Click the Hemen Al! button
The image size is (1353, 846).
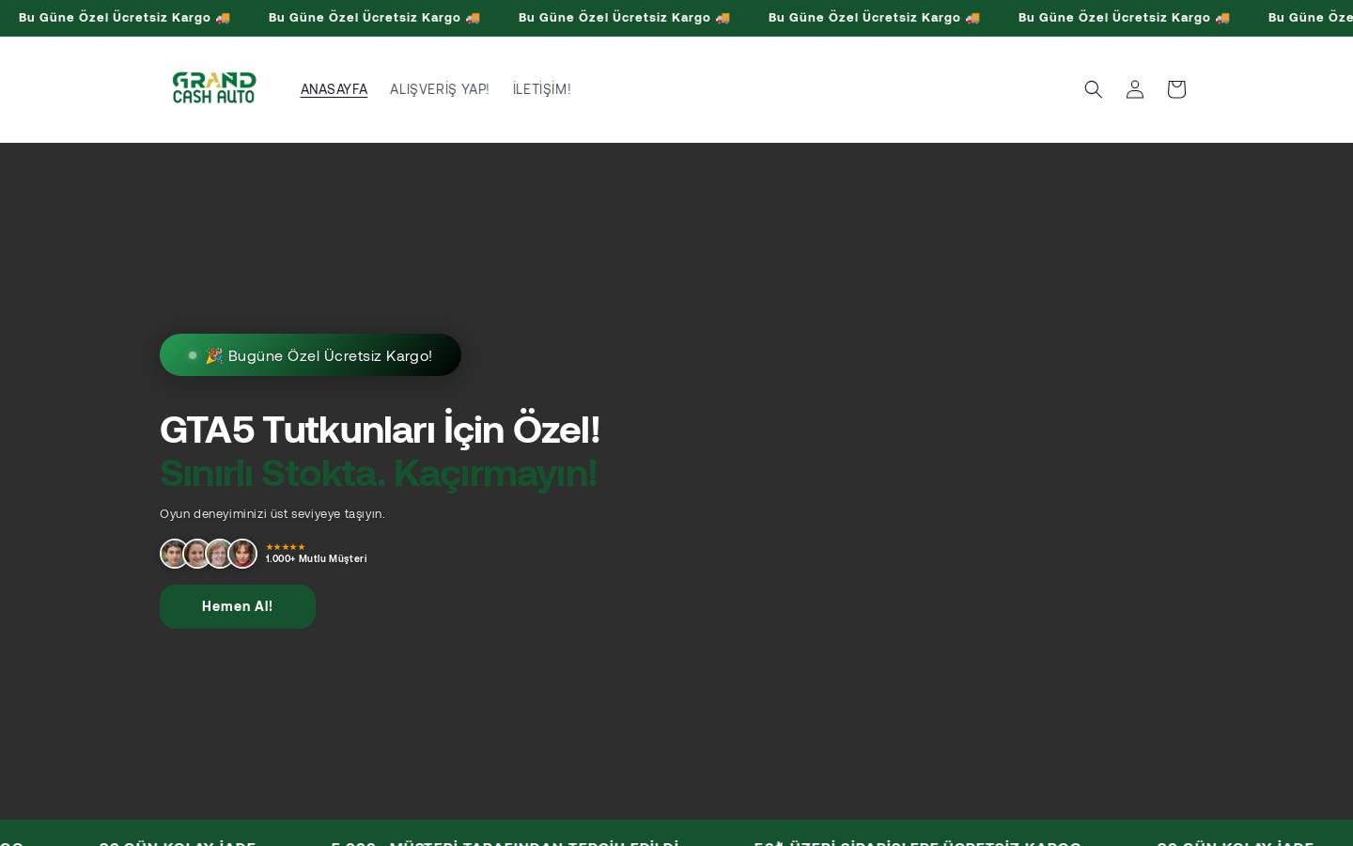(x=237, y=606)
